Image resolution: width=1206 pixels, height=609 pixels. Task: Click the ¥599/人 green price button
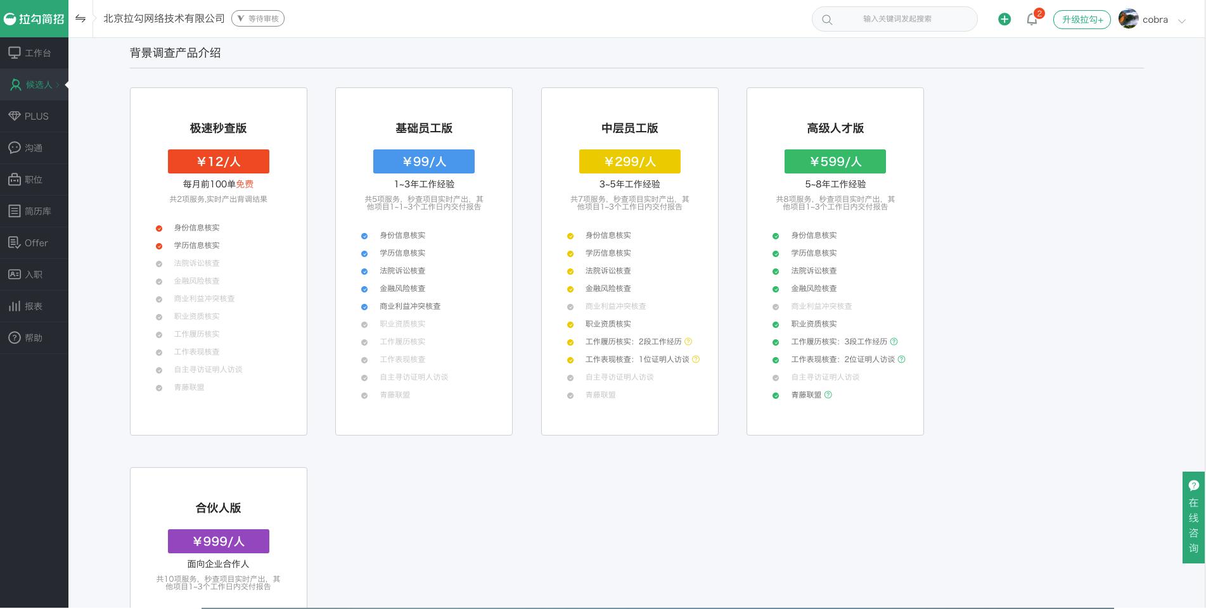point(835,161)
